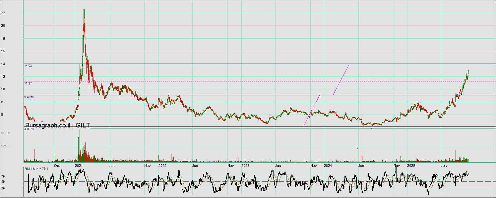Select the 2022 year marker on time axis
The width and height of the screenshot is (496, 198).
coord(162,165)
